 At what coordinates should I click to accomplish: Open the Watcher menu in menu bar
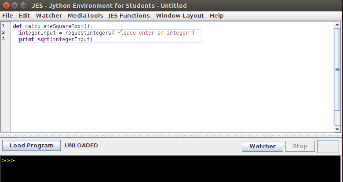[x=49, y=15]
